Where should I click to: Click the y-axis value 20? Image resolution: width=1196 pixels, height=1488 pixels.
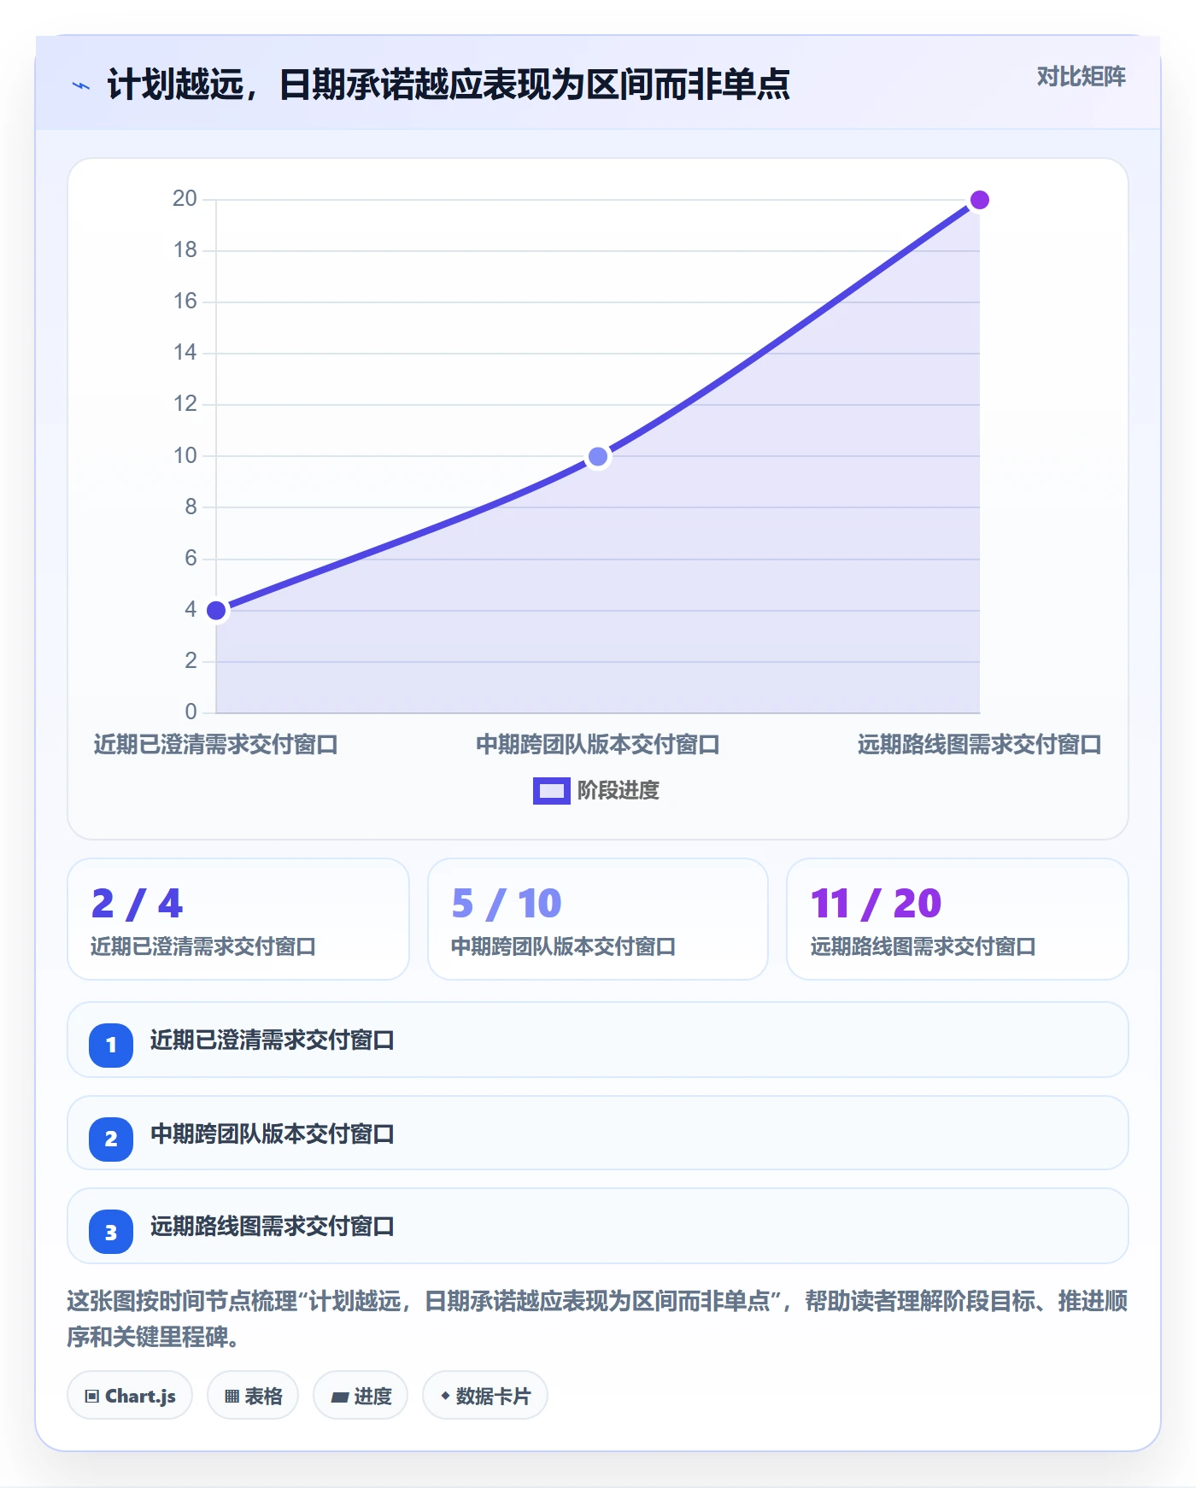tap(185, 199)
